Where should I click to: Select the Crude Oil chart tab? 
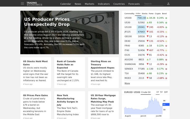[x=146, y=92]
